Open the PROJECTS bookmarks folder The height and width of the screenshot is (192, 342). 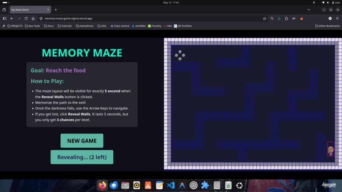[x=15, y=26]
